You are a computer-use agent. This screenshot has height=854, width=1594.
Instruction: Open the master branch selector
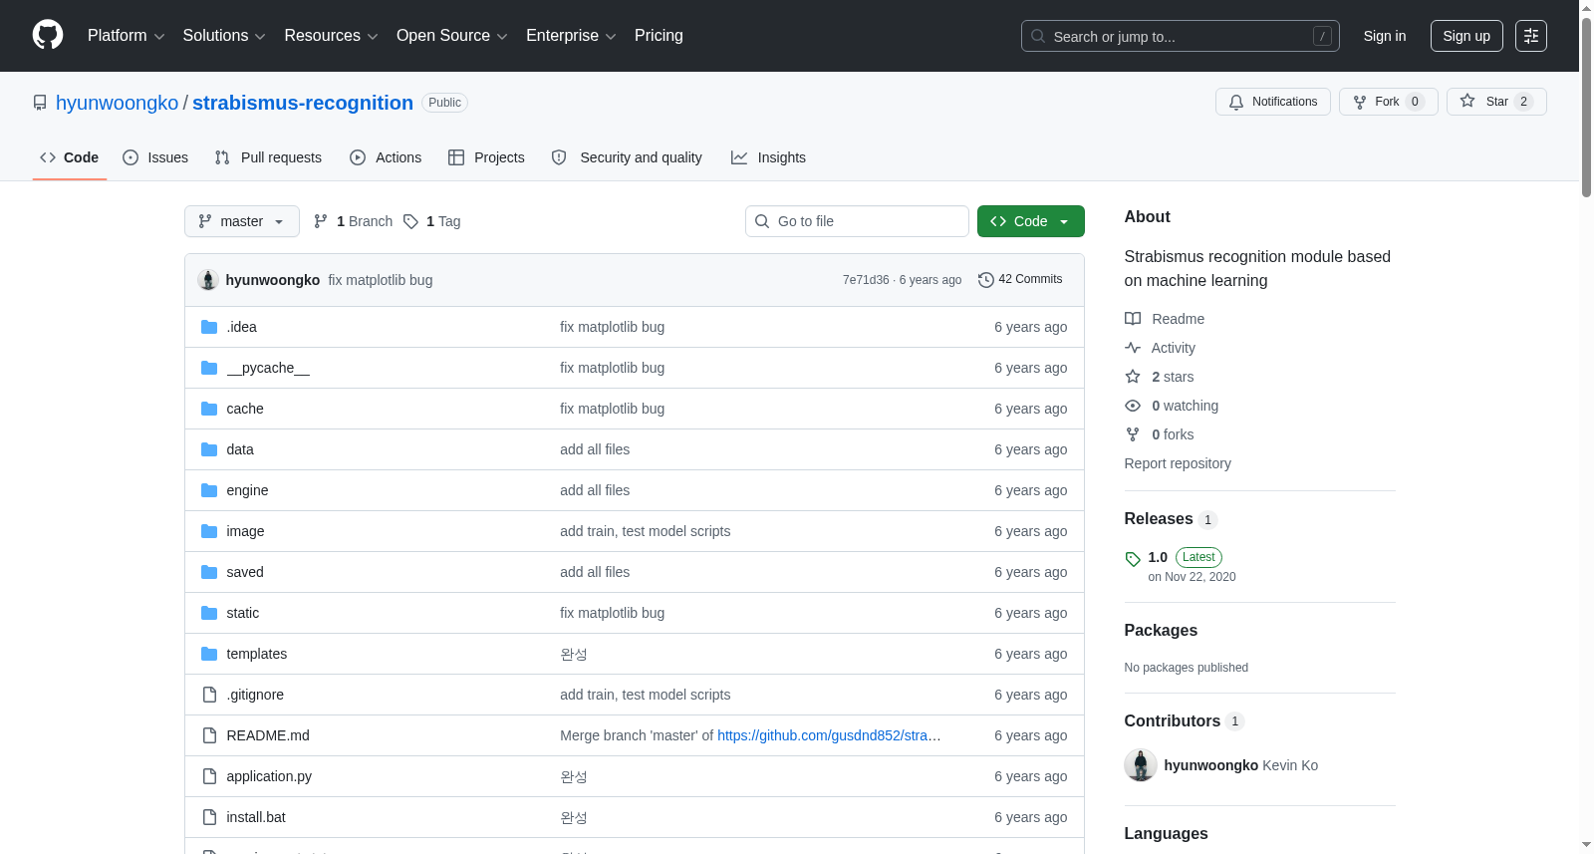(242, 221)
